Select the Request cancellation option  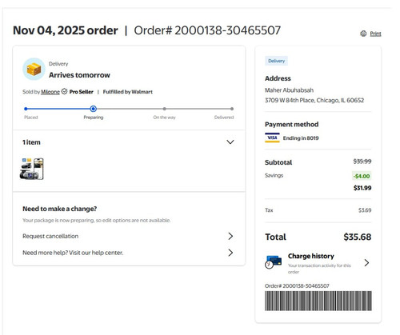pos(128,236)
